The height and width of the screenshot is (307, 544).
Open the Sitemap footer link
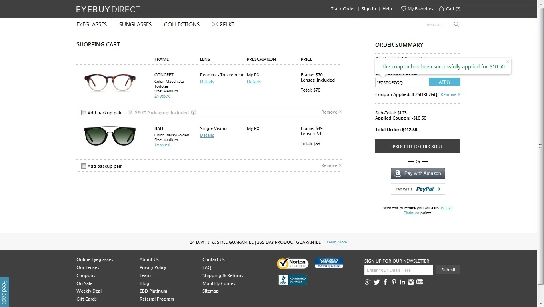210,291
